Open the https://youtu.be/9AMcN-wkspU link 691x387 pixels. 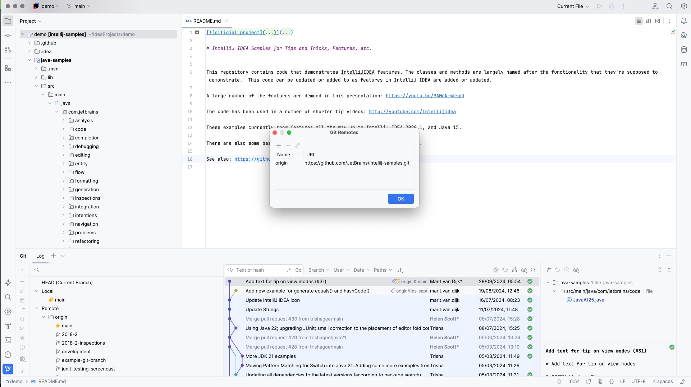tap(425, 96)
